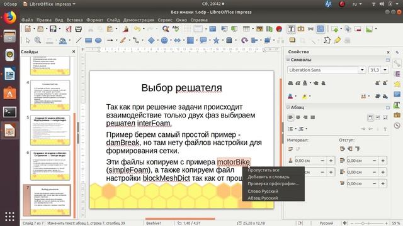
Task: Close the Свойства sidebar panel
Action: click(x=388, y=52)
